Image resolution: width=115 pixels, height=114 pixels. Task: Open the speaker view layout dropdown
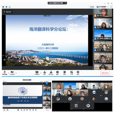(x=102, y=7)
